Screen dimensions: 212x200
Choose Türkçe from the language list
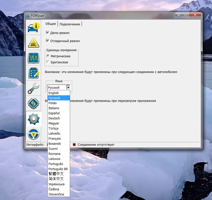click(x=59, y=128)
